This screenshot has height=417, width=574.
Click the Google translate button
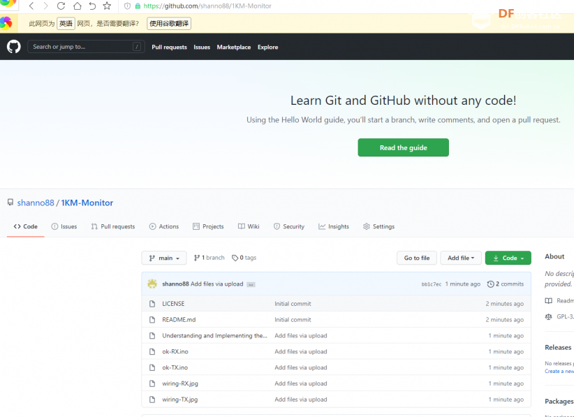(169, 24)
